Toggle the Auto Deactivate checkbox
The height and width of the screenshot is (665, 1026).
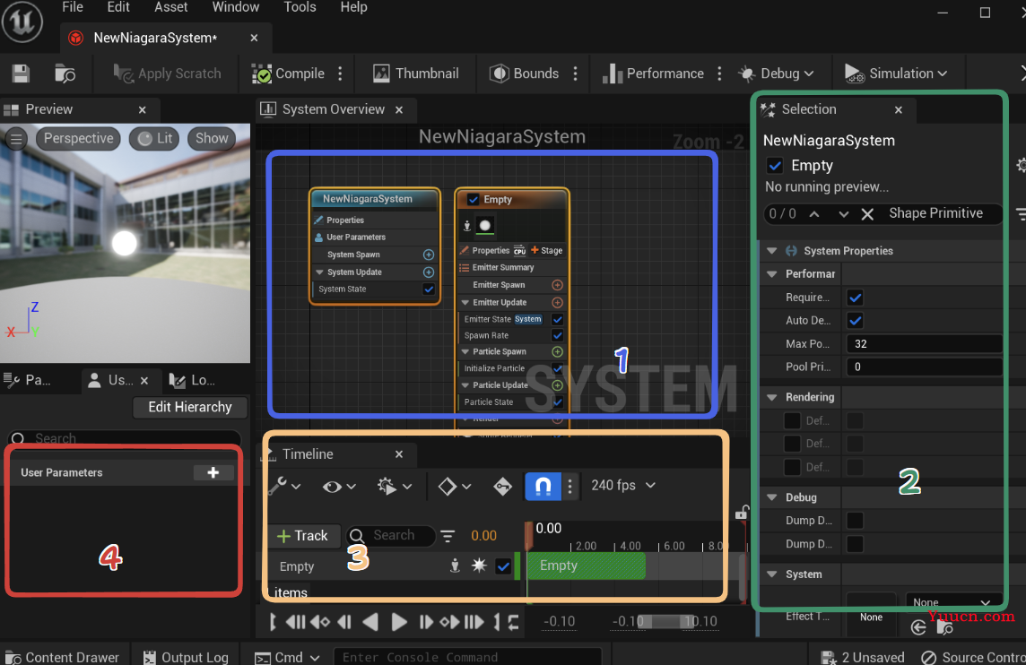[855, 321]
